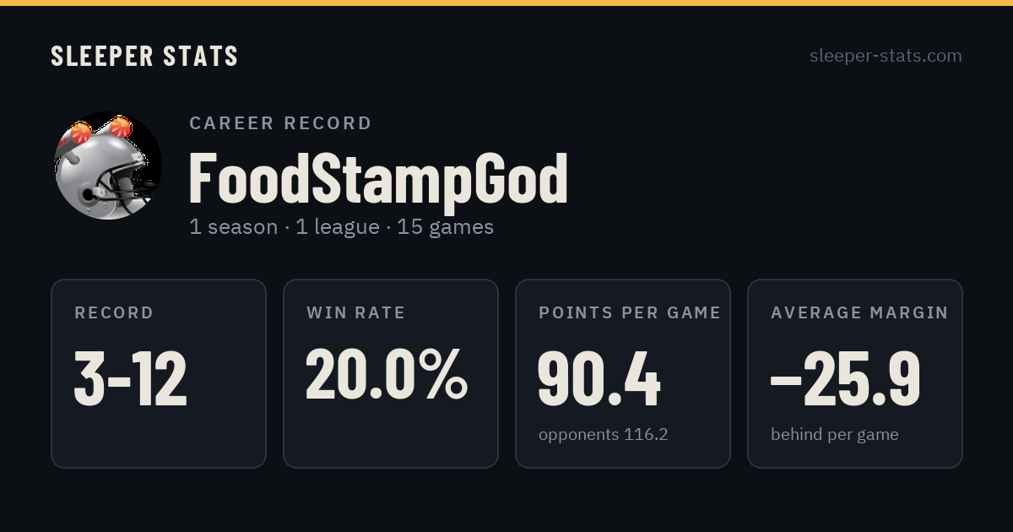Click the opponents 116.2 subtext
Image resolution: width=1013 pixels, height=532 pixels.
point(604,435)
